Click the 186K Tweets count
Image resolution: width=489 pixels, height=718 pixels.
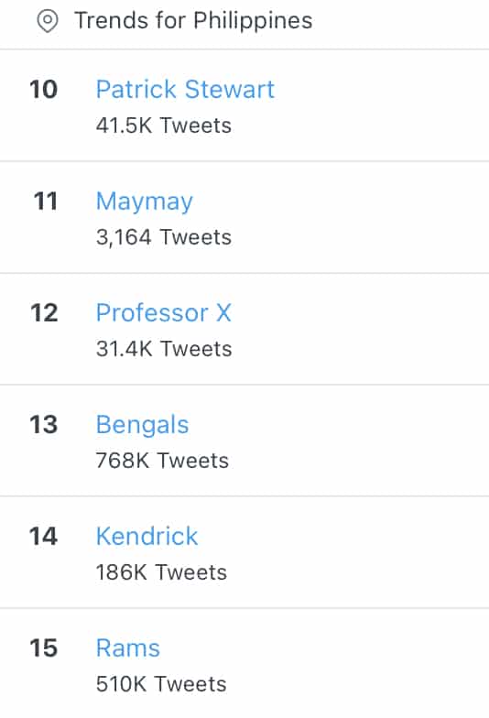(161, 572)
